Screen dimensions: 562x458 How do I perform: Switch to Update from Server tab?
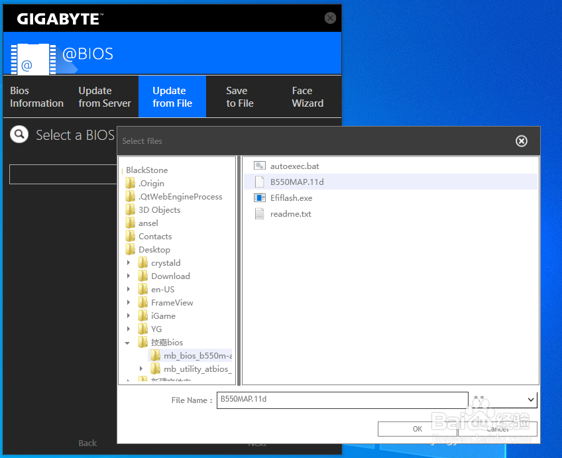coord(105,97)
